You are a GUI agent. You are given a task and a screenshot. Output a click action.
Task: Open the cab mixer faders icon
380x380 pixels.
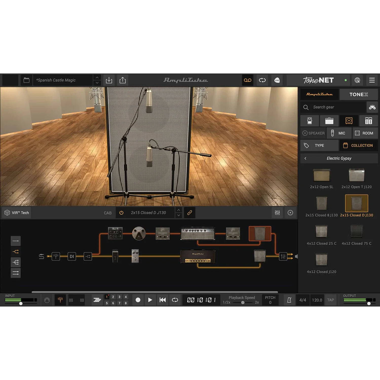(277, 213)
